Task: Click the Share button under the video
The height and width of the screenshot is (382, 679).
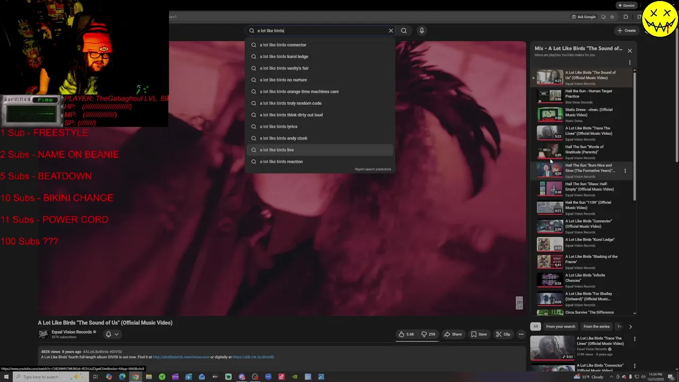Action: (453, 334)
